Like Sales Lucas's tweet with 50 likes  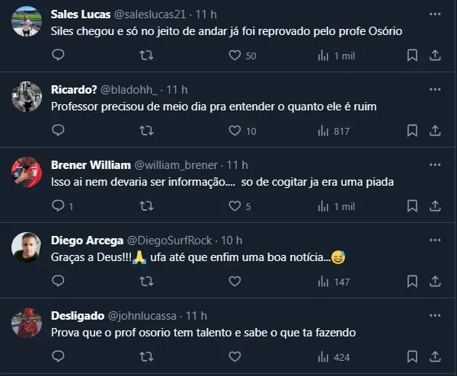235,56
